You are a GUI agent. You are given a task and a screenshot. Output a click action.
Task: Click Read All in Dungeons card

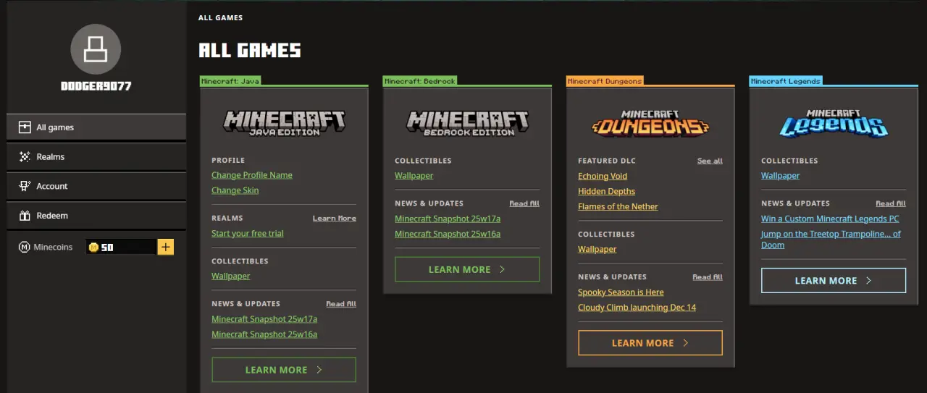pyautogui.click(x=708, y=277)
